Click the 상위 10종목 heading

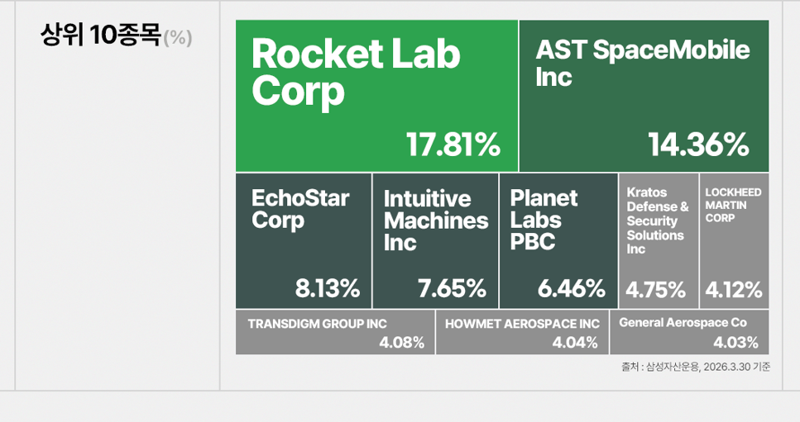point(99,36)
